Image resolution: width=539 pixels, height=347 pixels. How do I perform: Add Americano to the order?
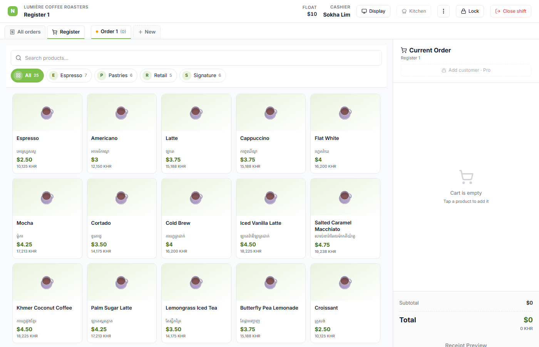pos(122,133)
